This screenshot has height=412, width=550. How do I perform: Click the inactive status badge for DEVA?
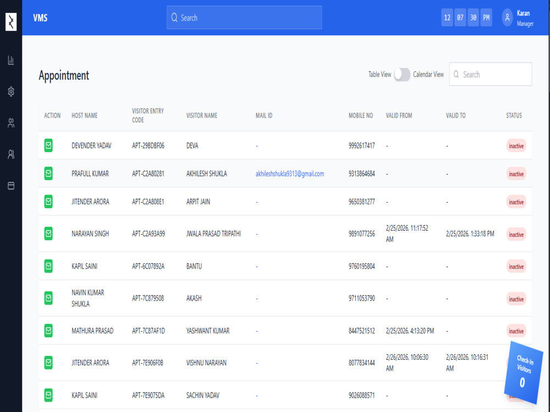pos(516,146)
